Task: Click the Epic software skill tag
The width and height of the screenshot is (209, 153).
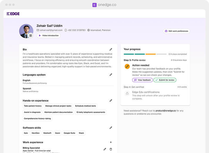Action: point(26,133)
